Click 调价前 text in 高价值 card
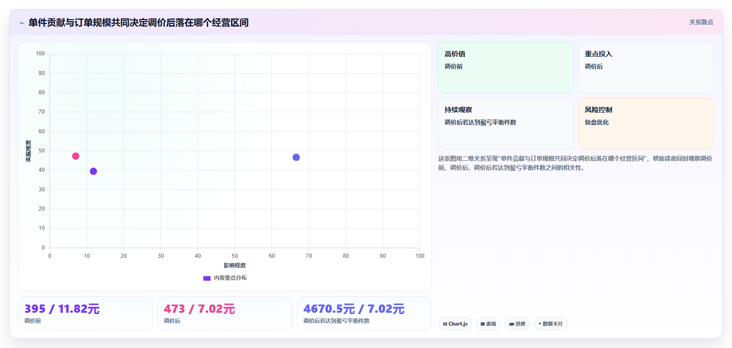Image resolution: width=732 pixels, height=348 pixels. pos(453,66)
